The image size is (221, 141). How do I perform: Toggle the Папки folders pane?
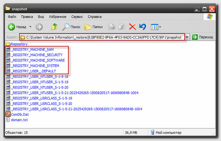click(x=94, y=27)
